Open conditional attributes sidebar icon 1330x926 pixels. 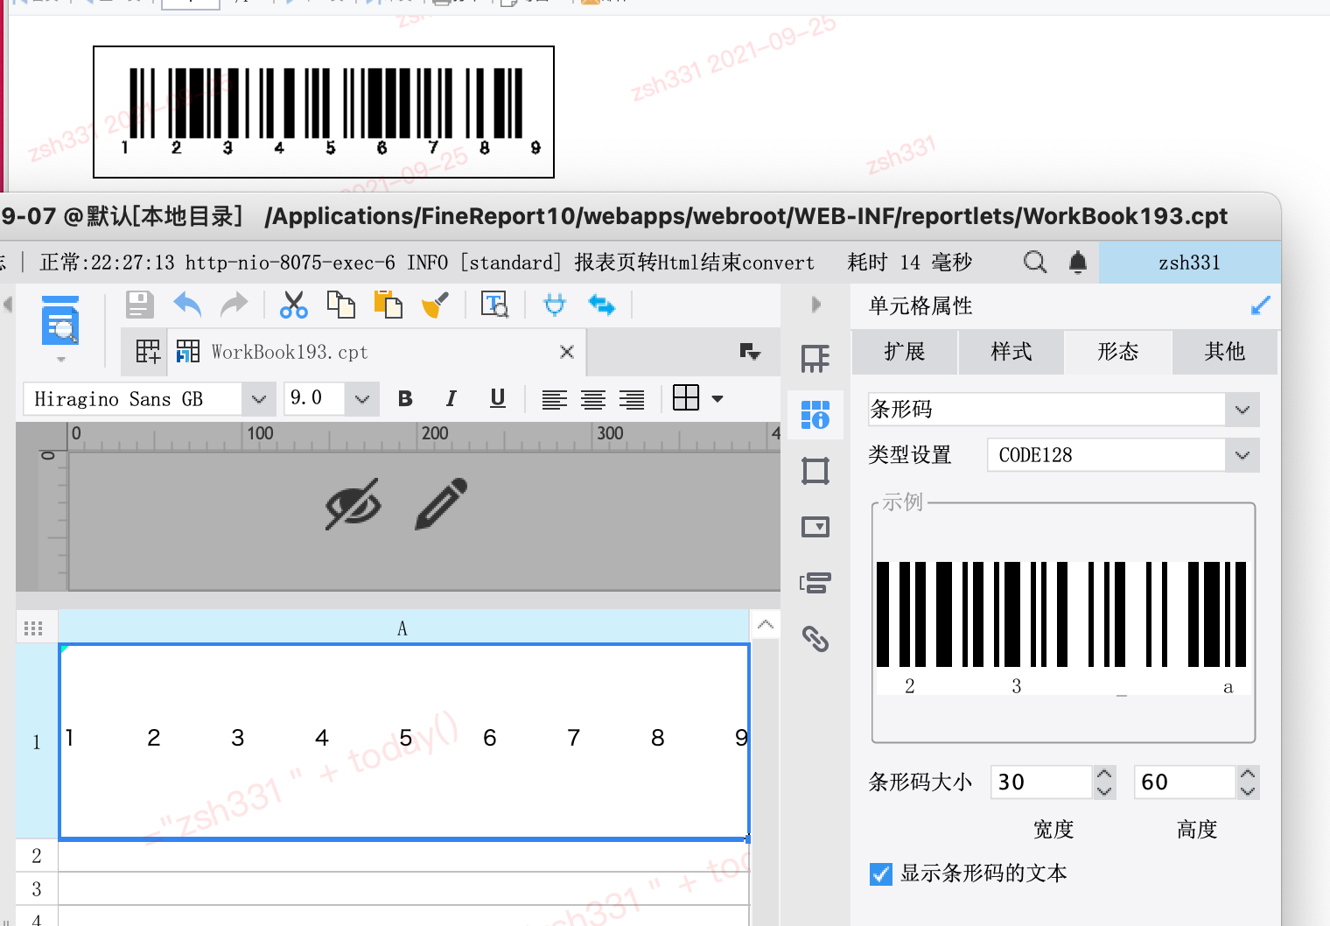pyautogui.click(x=815, y=583)
